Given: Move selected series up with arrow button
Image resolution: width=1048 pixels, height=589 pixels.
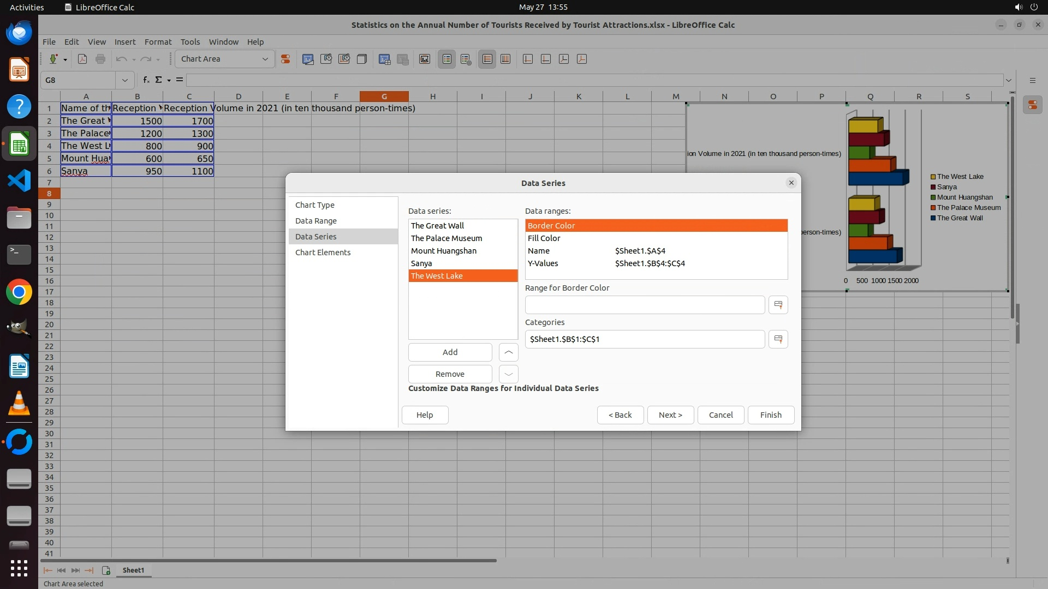Looking at the screenshot, I should 508,352.
